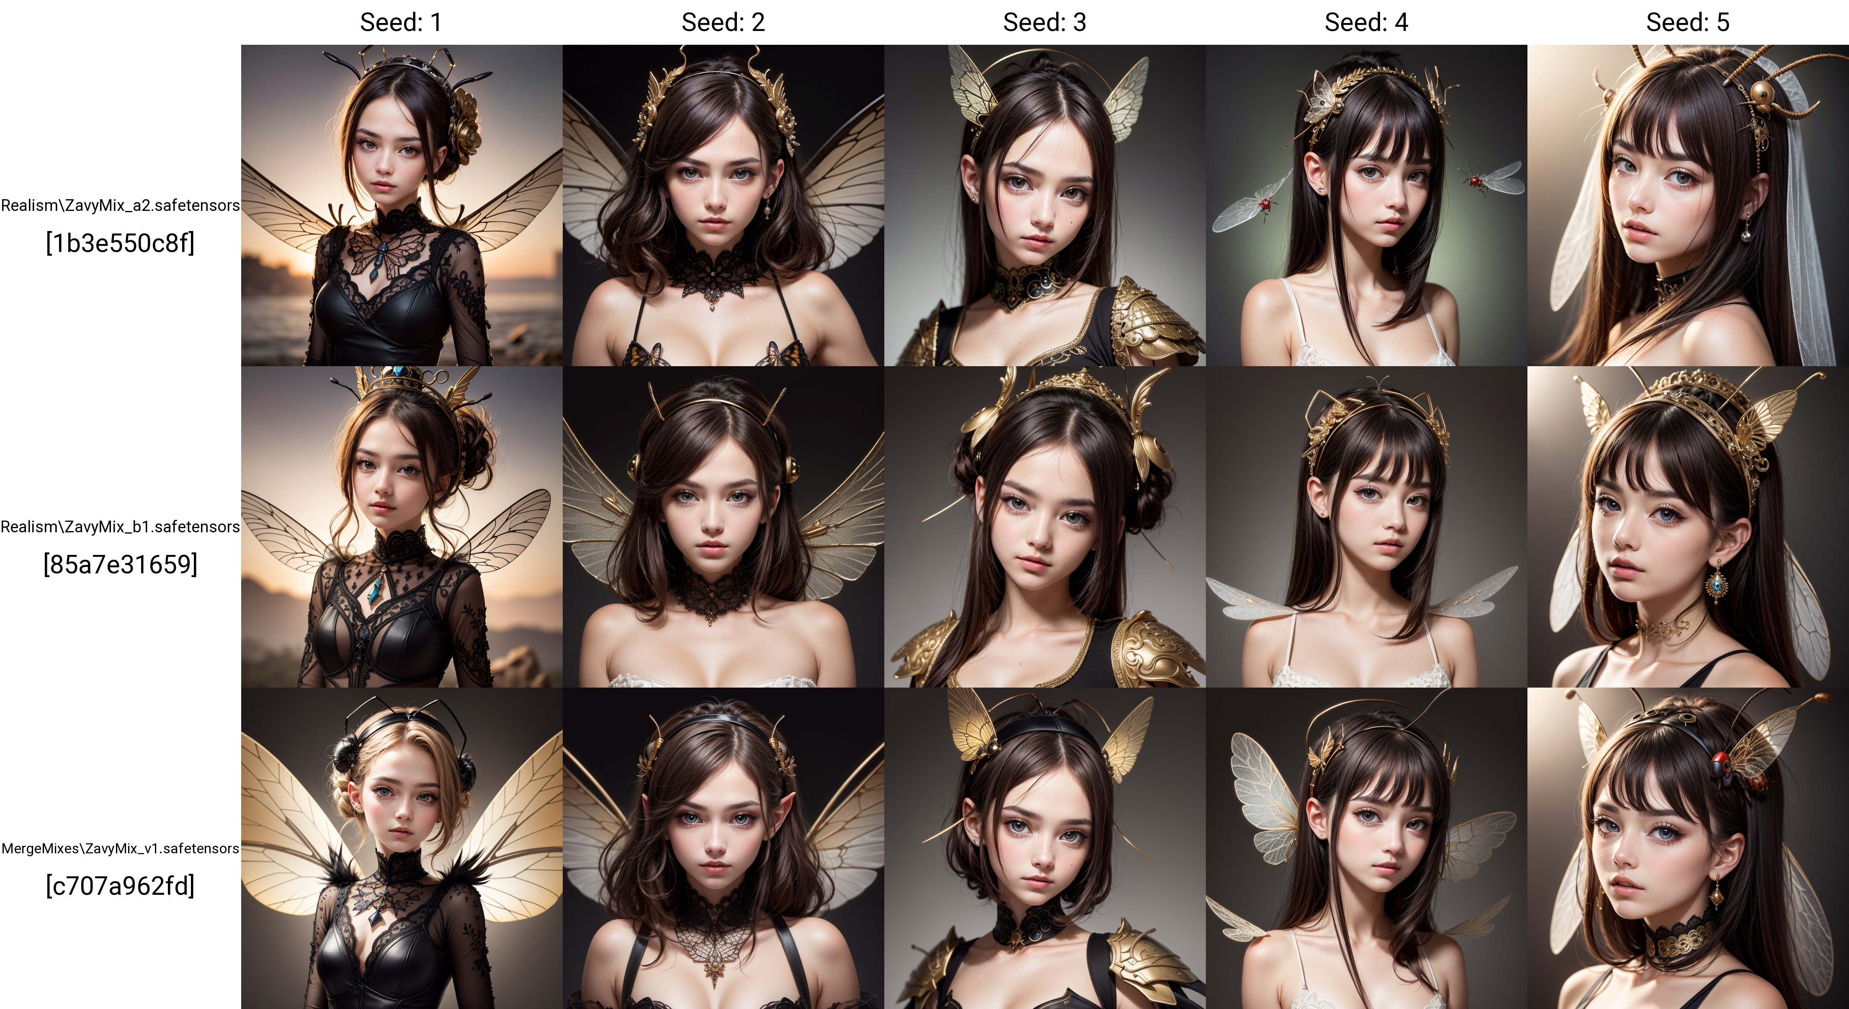Open the ZavyMix_v1 Seed 5 ladybug headband image

point(1688,848)
